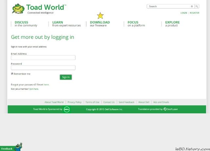Open the Contact Us footer link
The image size is (210, 151).
point(109,102)
